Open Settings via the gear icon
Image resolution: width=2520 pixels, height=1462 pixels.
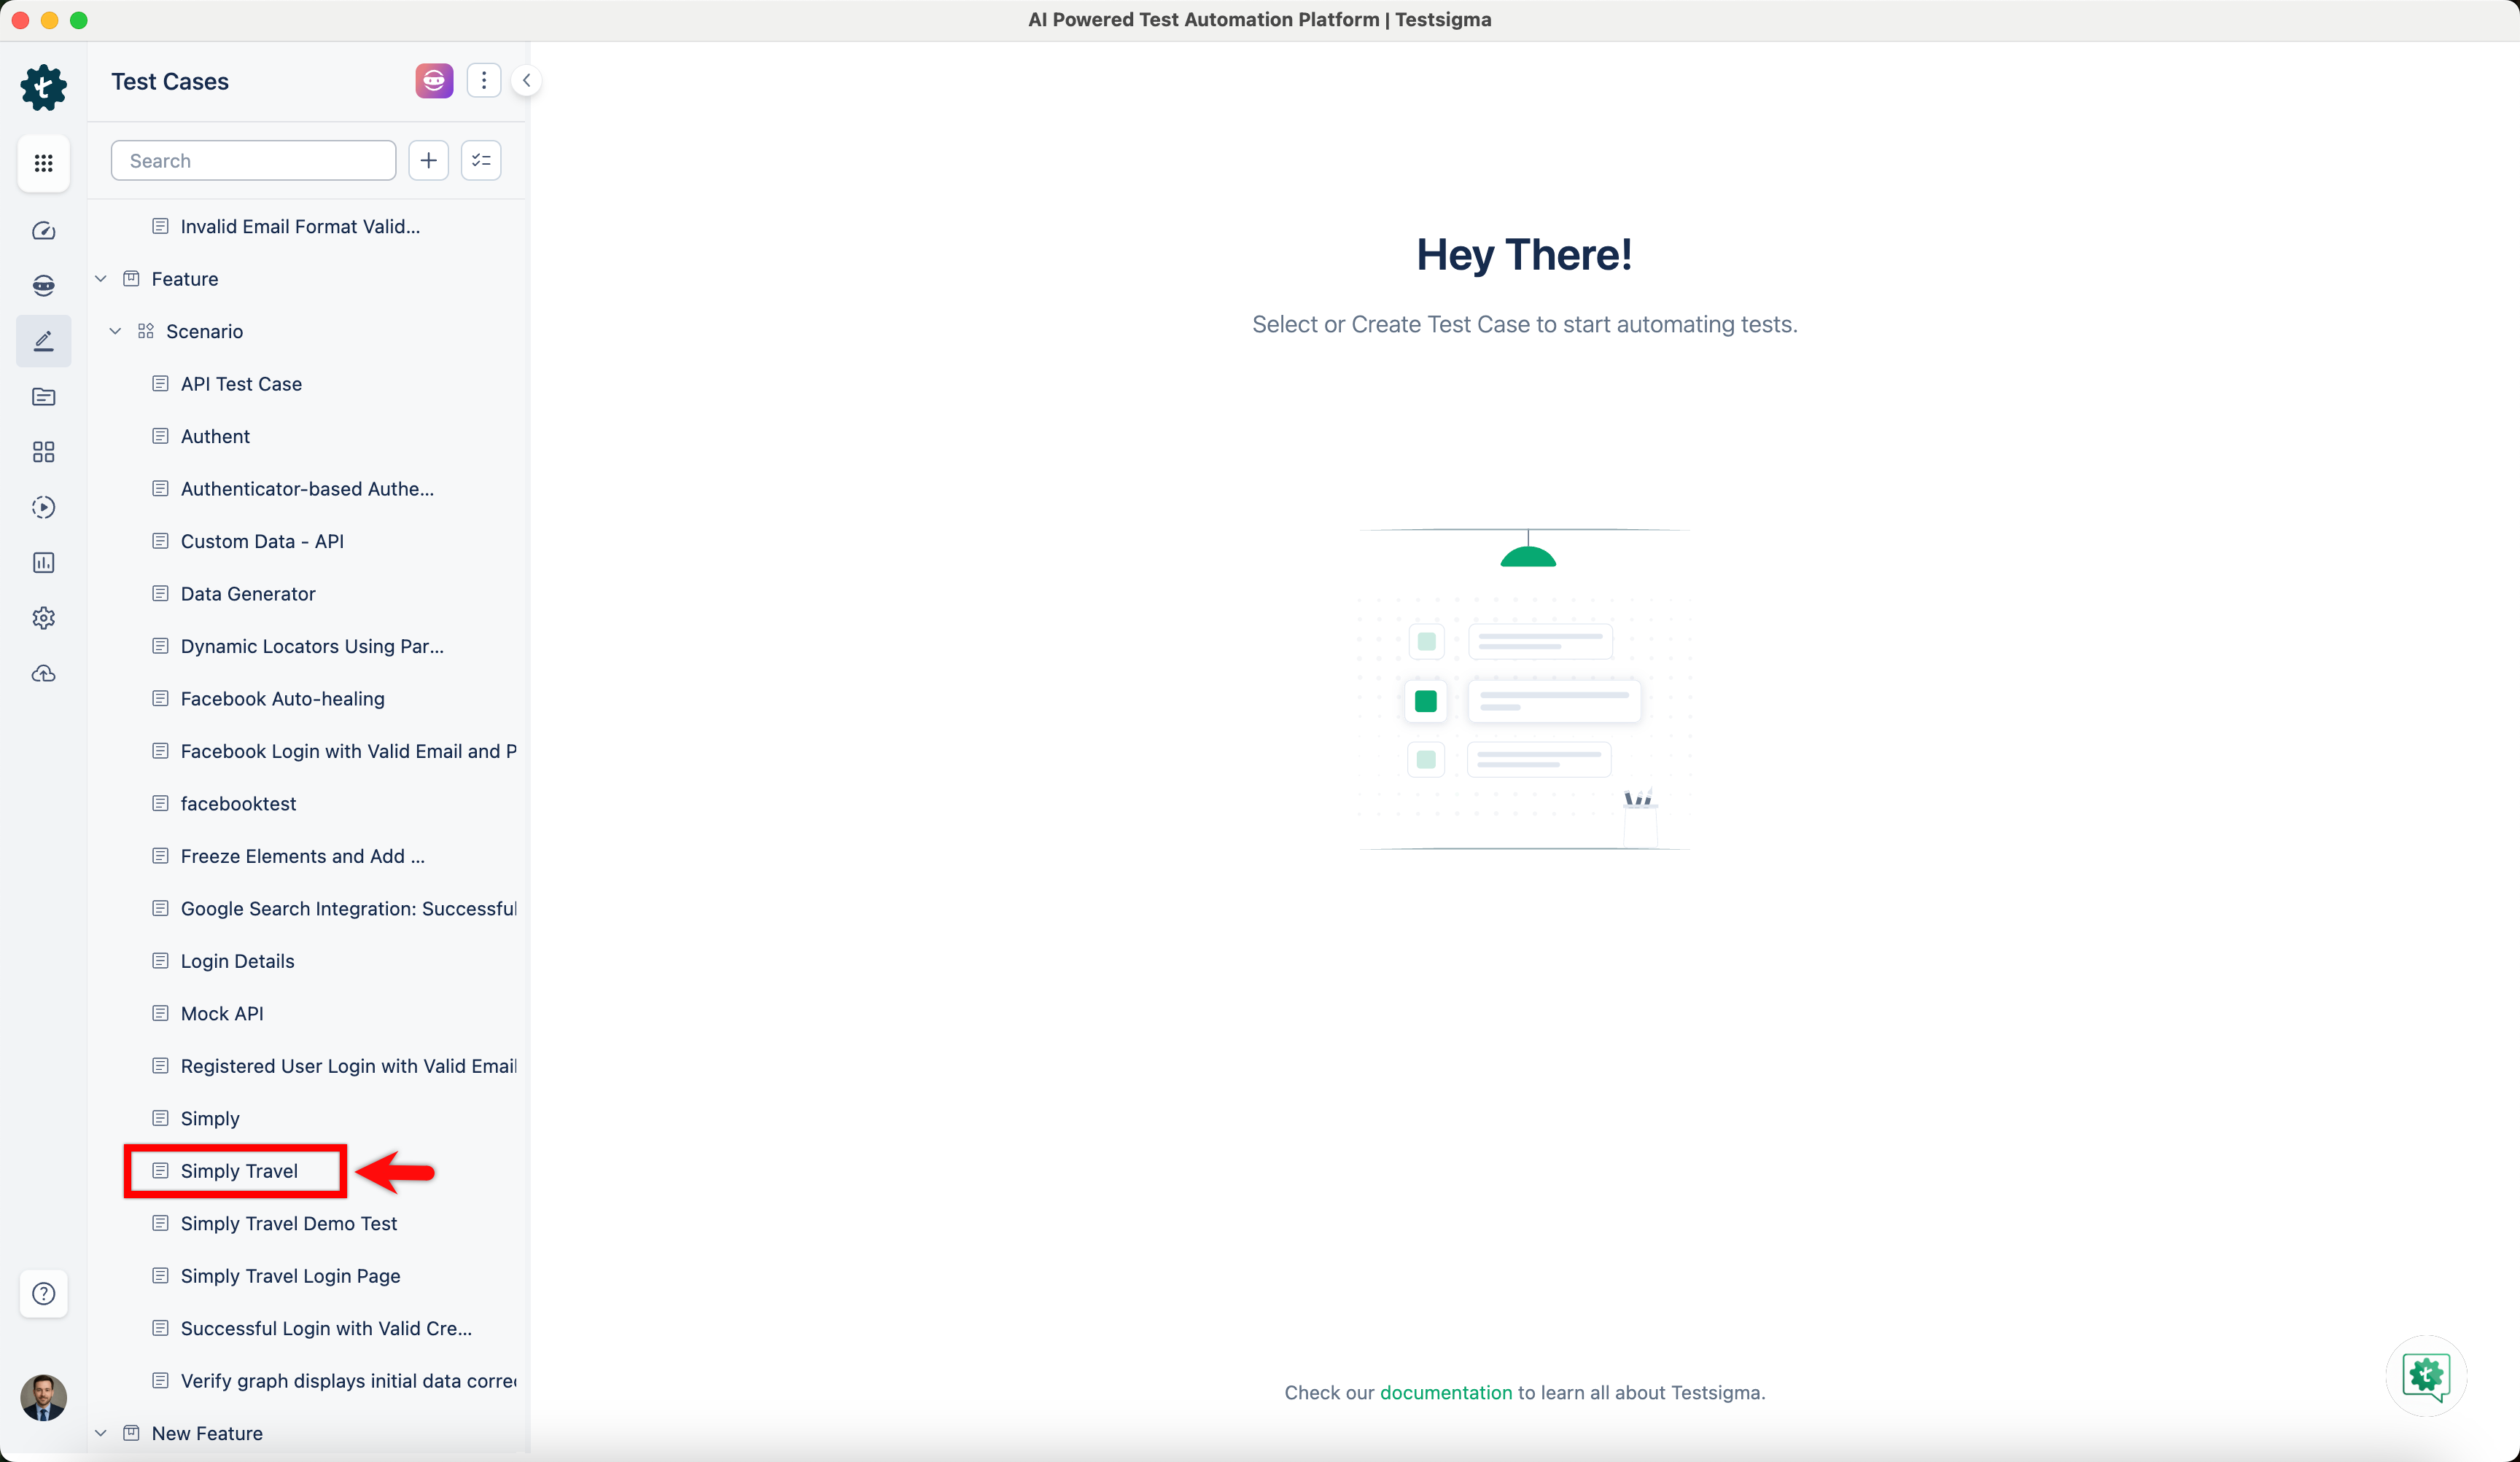pos(43,617)
